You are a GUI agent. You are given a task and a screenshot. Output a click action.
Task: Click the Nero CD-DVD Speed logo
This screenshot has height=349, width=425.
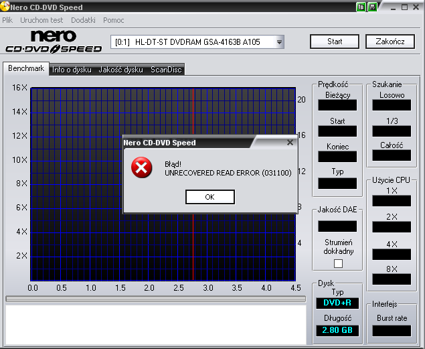54,42
